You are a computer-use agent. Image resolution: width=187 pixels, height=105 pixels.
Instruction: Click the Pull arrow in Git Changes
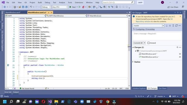(x=170, y=26)
